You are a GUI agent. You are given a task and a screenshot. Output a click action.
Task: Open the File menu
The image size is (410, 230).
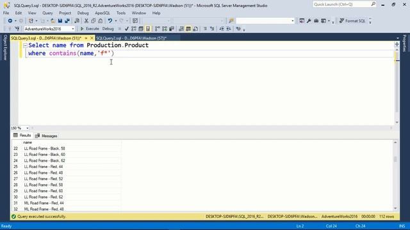tap(6, 13)
